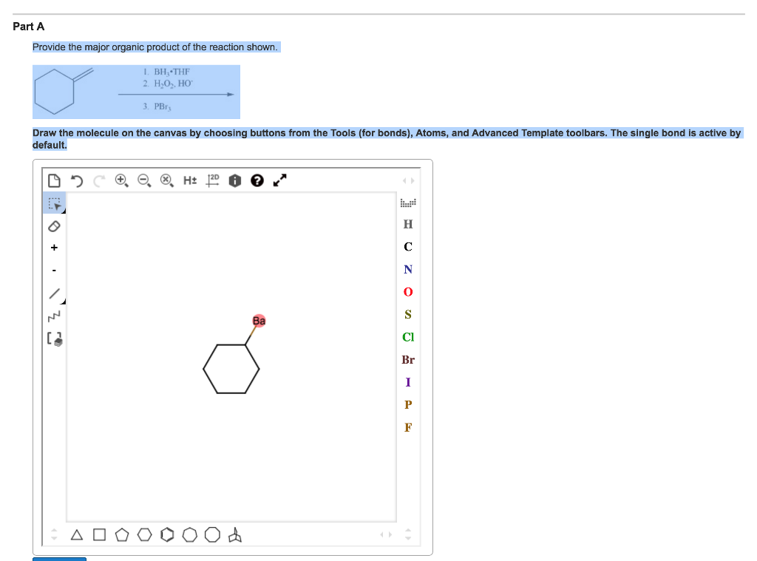Click the increase charge plus tool
This screenshot has height=561, width=757.
[x=53, y=248]
